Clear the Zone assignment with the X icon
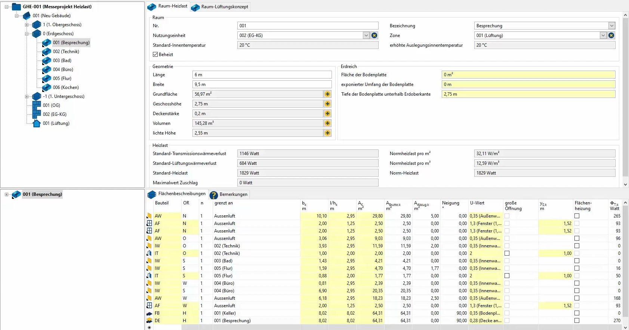 click(611, 36)
